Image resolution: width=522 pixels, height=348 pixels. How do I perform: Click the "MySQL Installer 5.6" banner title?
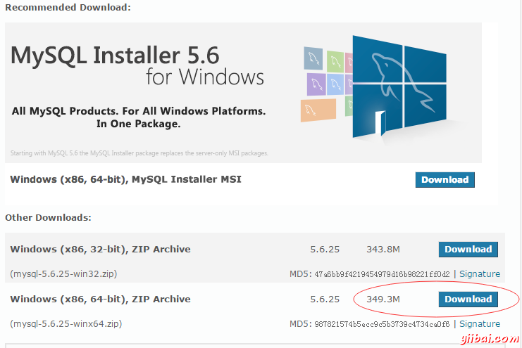pyautogui.click(x=116, y=55)
